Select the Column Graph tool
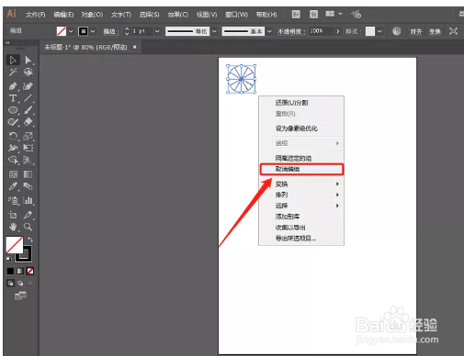This screenshot has height=356, width=464. (28, 200)
